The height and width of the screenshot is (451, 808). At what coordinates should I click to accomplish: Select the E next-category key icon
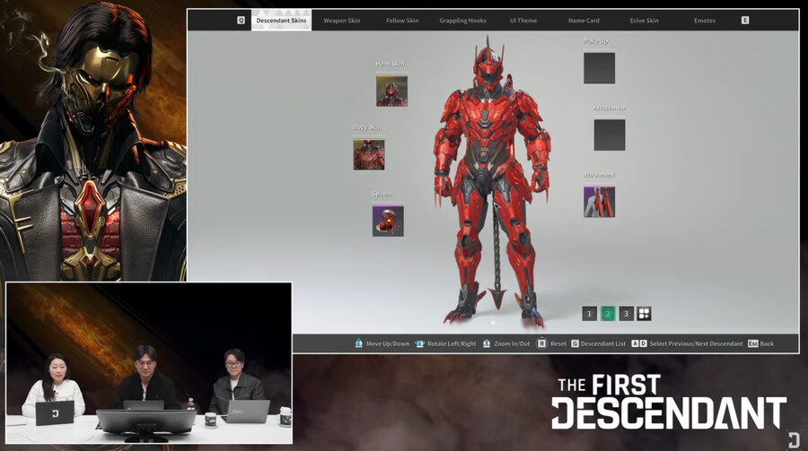(x=745, y=21)
